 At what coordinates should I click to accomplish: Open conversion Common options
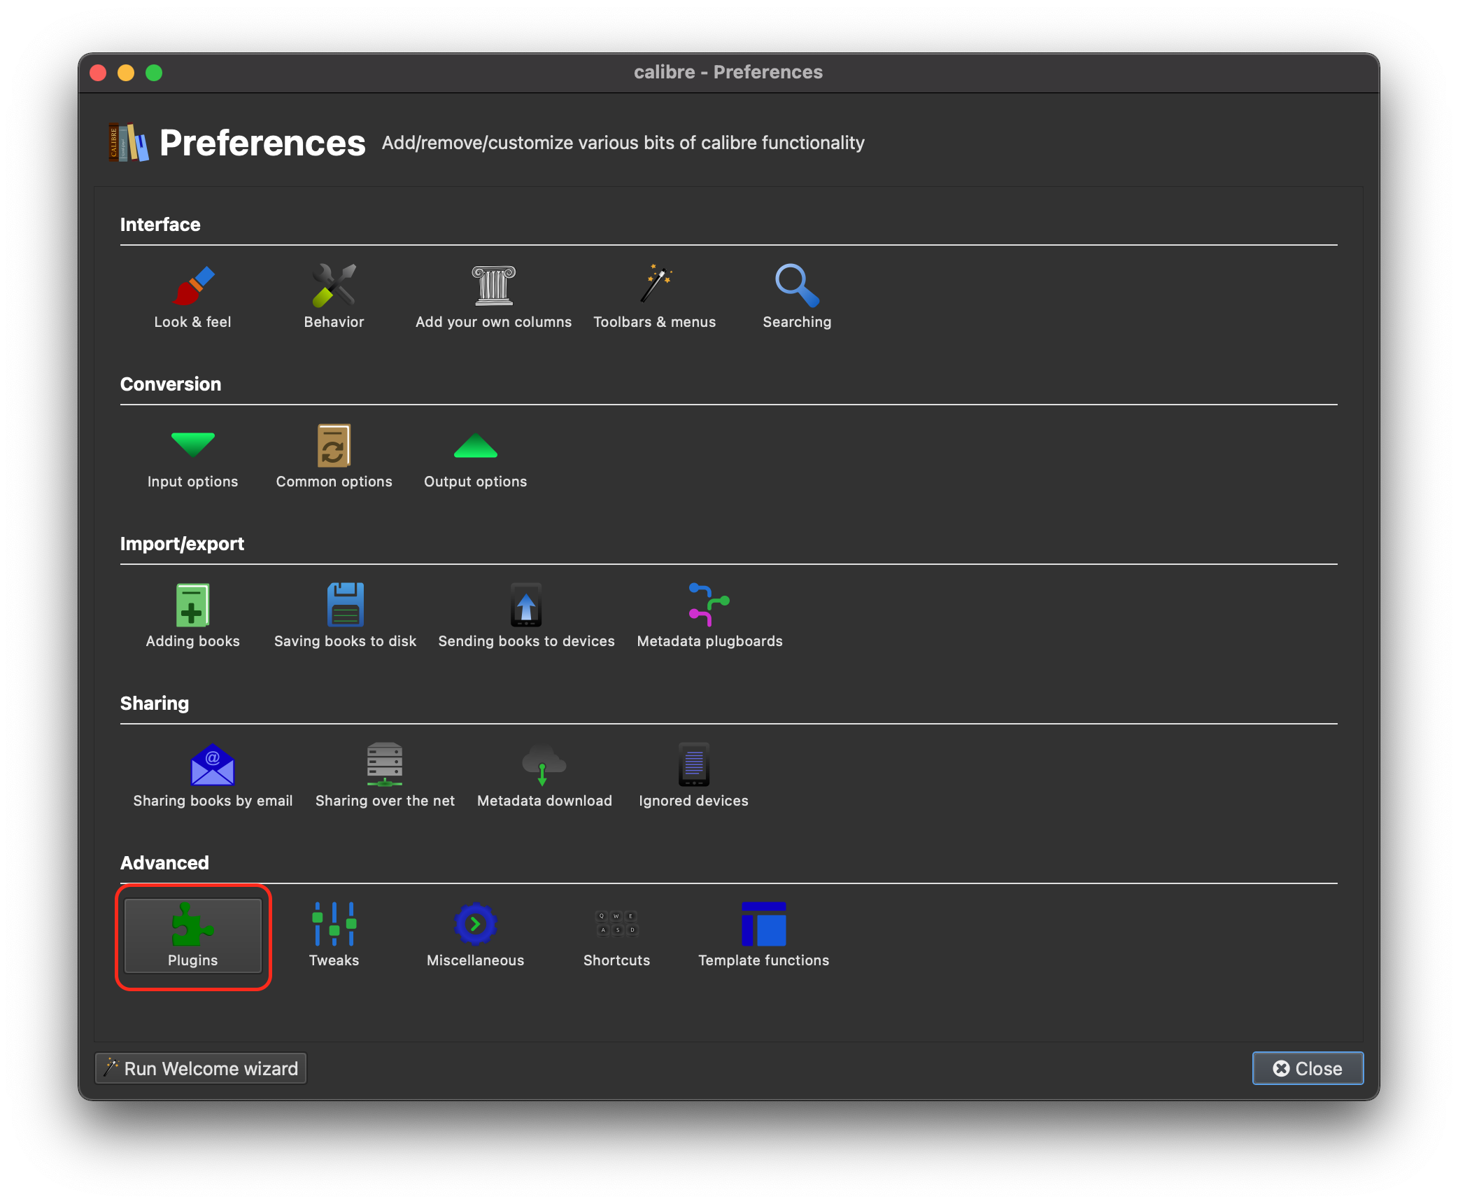(x=334, y=455)
